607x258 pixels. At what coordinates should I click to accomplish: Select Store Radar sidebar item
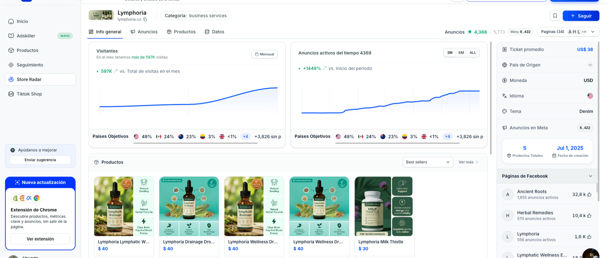point(40,80)
